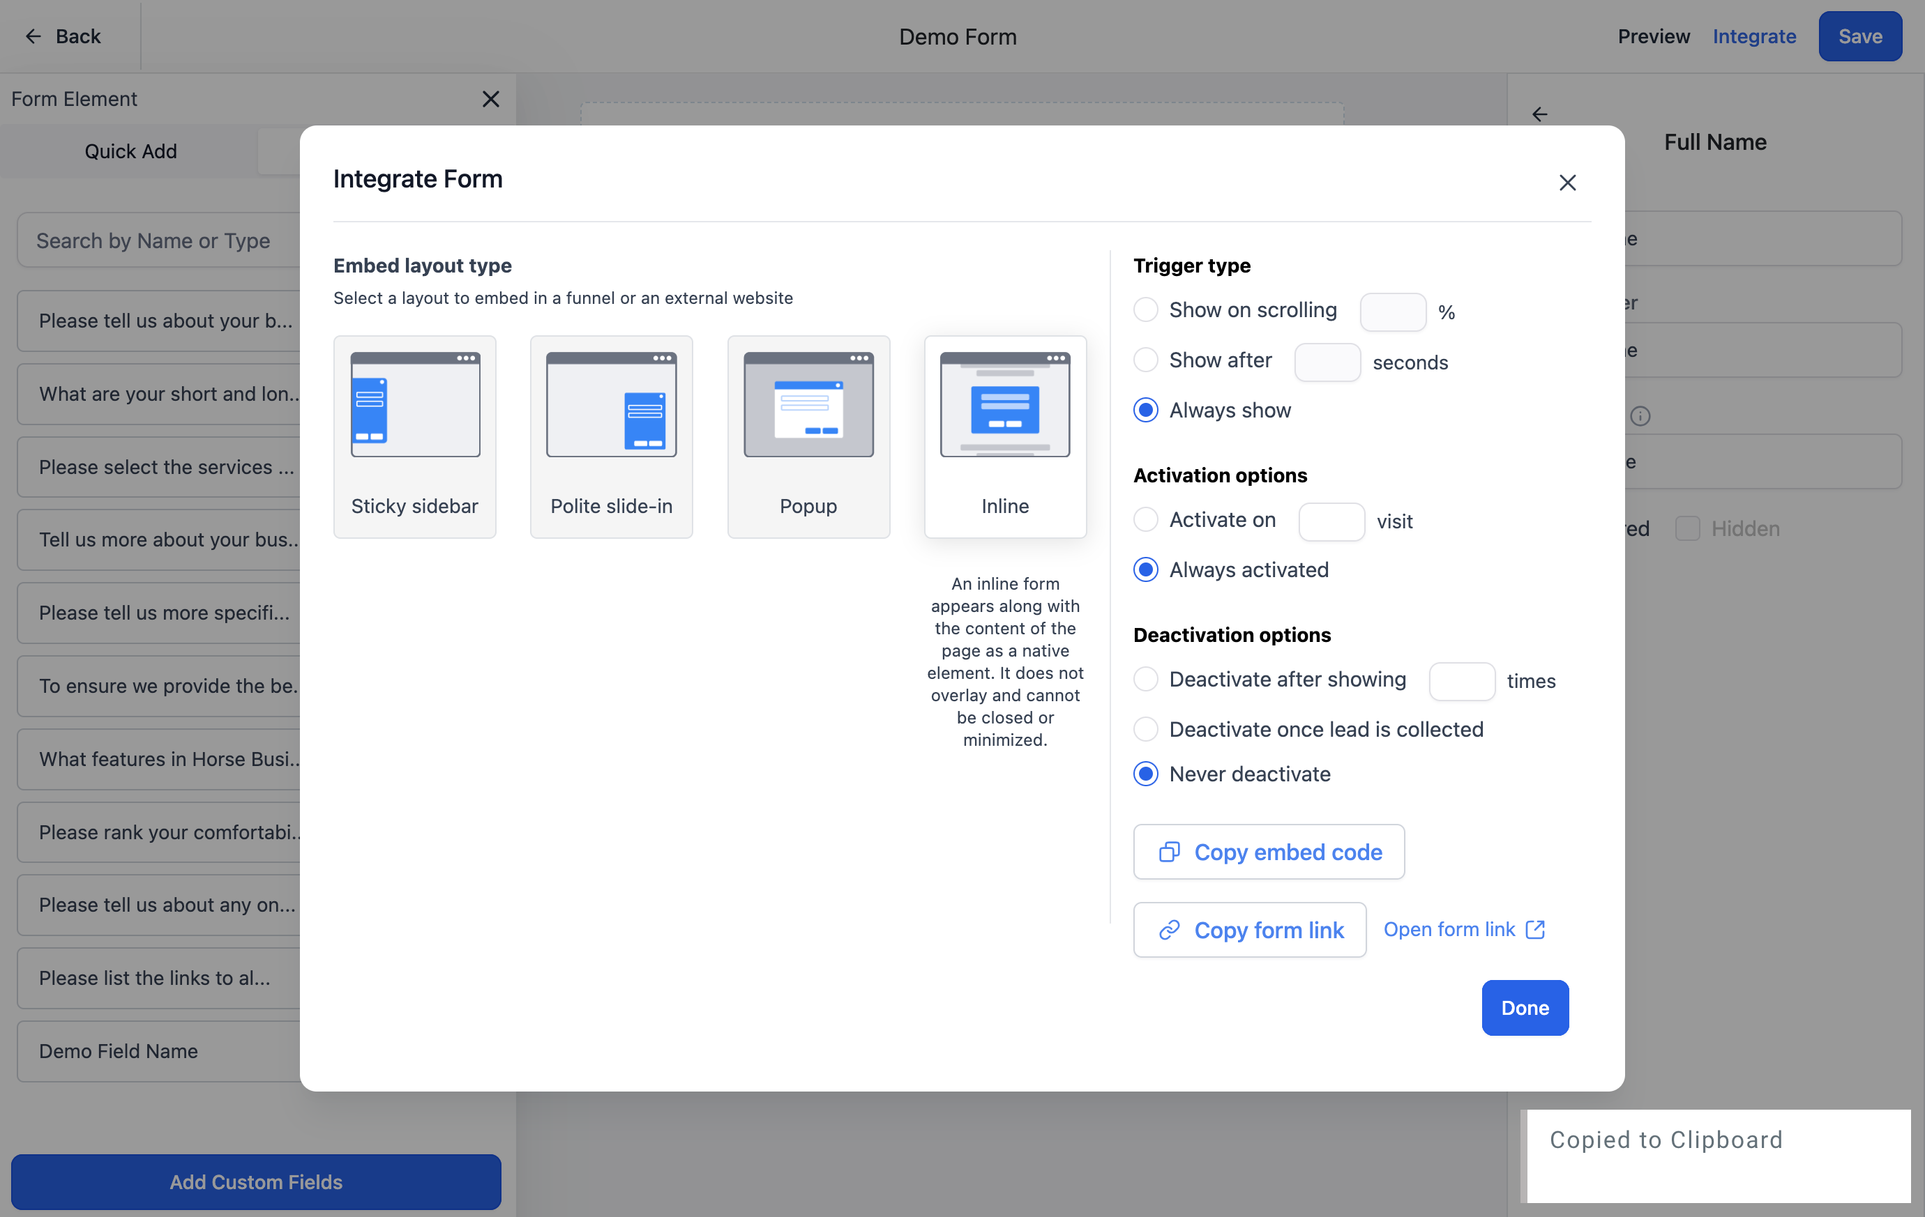Select 'Please list the links to al...' field
The height and width of the screenshot is (1217, 1925).
[x=160, y=978]
